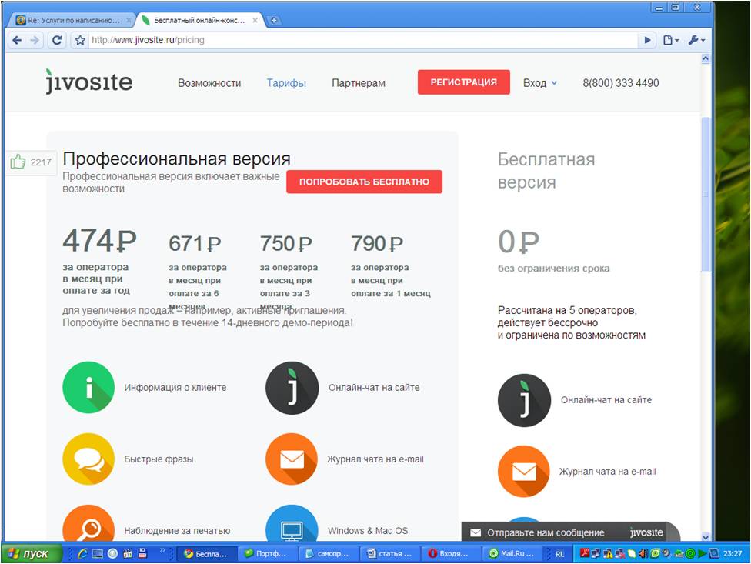Open the page menu icon

(670, 40)
